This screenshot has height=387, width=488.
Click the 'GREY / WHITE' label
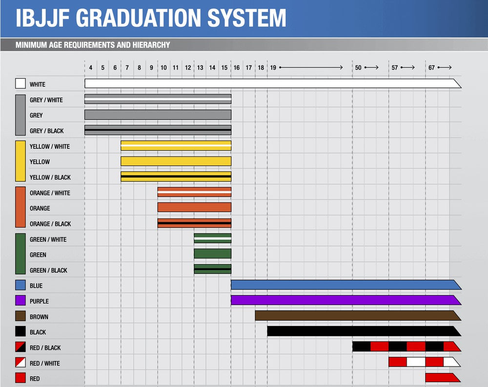tap(46, 100)
